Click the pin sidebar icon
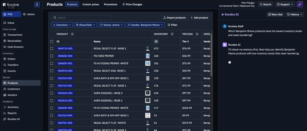The image size is (307, 131). (x=37, y=5)
